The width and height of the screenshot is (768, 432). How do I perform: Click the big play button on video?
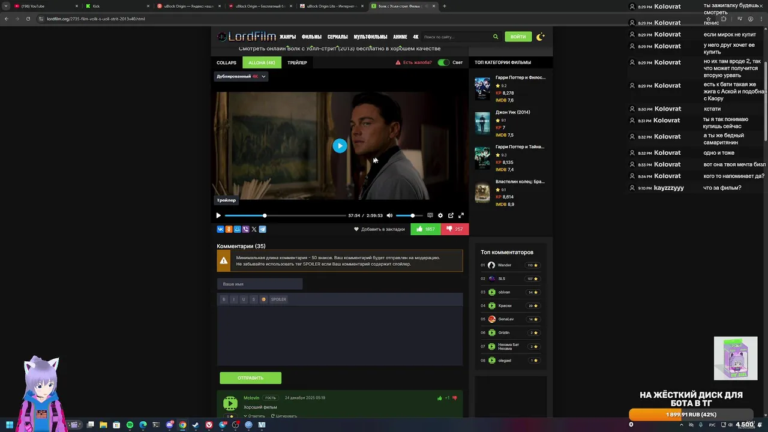[340, 146]
